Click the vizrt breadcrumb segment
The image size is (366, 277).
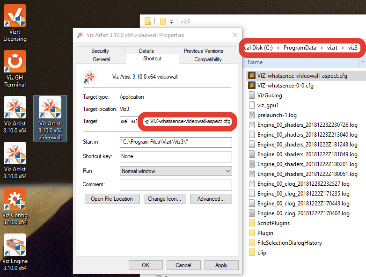pos(332,48)
